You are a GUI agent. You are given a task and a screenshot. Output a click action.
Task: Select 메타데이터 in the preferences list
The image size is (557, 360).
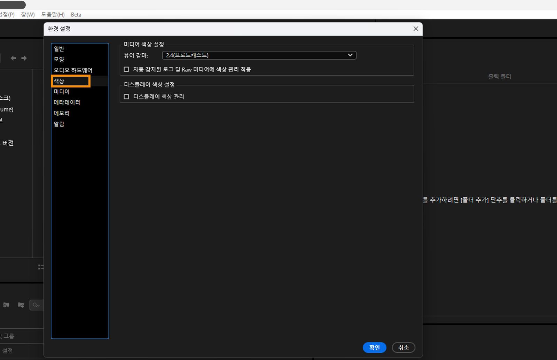coord(80,102)
